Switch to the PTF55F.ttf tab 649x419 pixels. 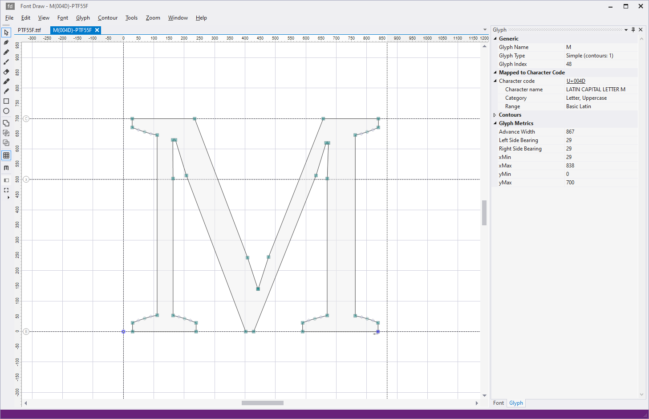tap(29, 30)
